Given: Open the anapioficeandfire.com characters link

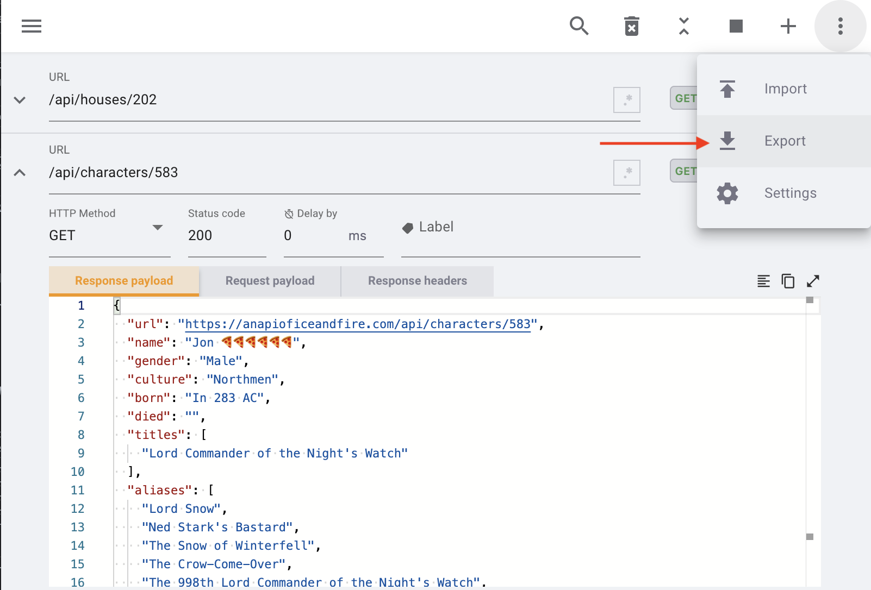Looking at the screenshot, I should 357,324.
